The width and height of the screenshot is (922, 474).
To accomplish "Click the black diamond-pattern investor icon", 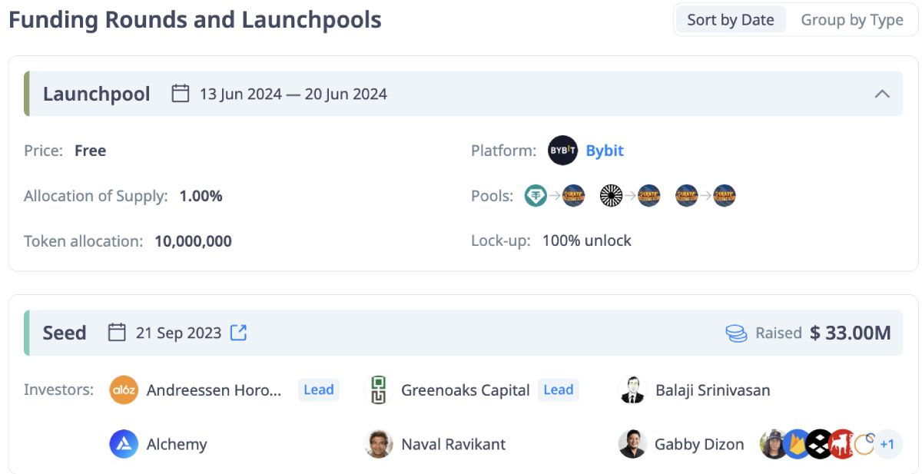I will click(x=819, y=444).
